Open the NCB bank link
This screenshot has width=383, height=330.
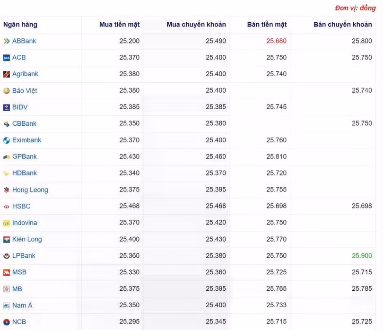19,322
